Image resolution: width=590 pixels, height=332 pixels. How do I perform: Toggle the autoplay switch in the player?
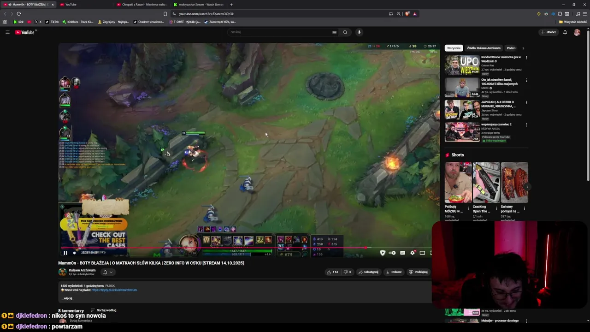tap(392, 253)
